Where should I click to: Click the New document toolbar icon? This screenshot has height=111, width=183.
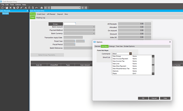(2, 8)
